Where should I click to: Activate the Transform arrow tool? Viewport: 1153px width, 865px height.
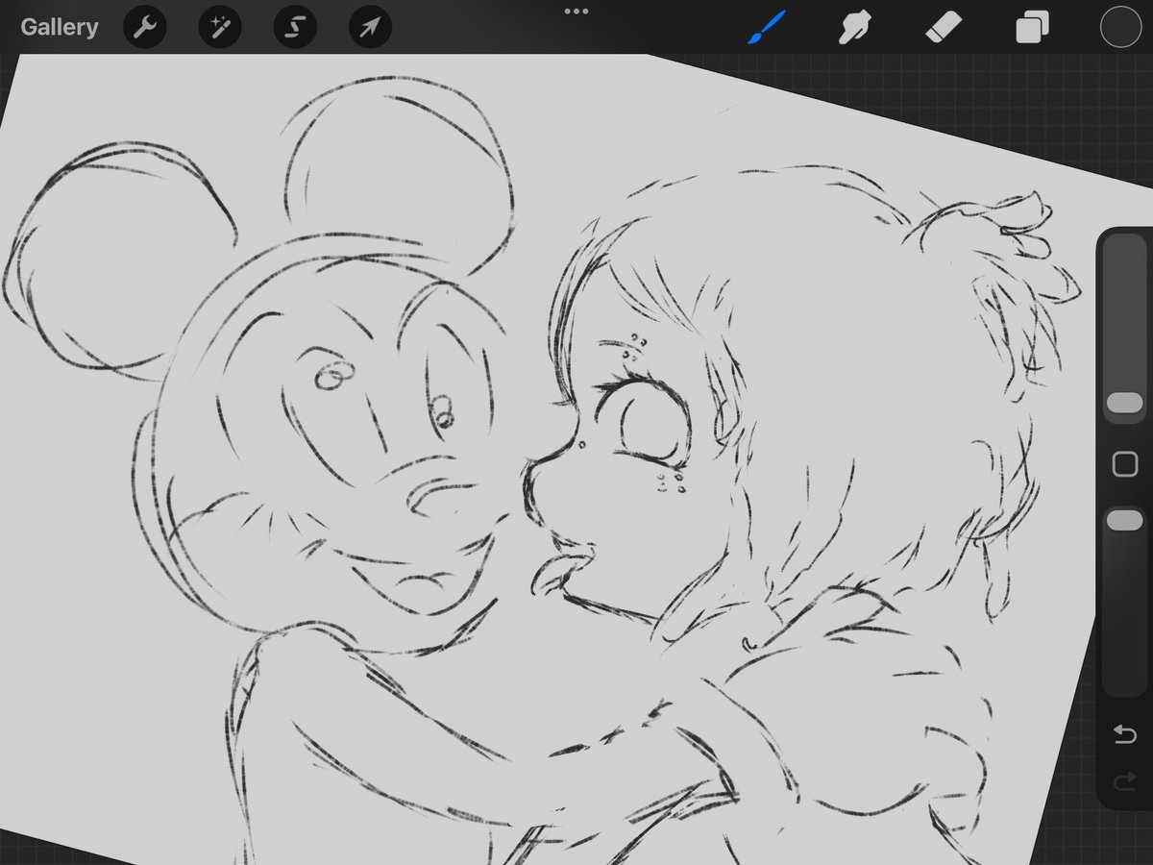369,28
